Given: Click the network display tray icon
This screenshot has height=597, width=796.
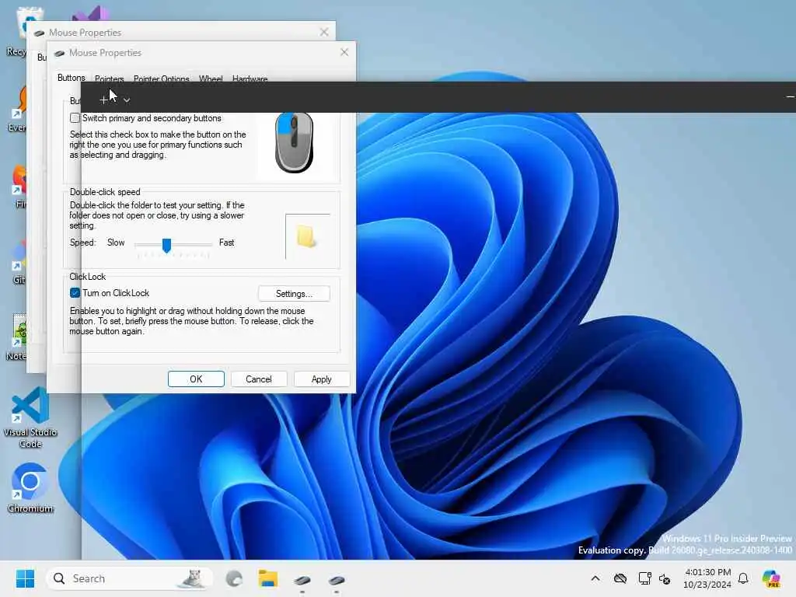Looking at the screenshot, I should pyautogui.click(x=644, y=578).
